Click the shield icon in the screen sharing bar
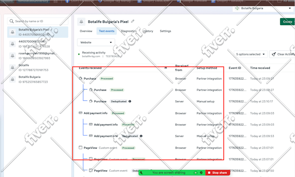 [x=201, y=173]
